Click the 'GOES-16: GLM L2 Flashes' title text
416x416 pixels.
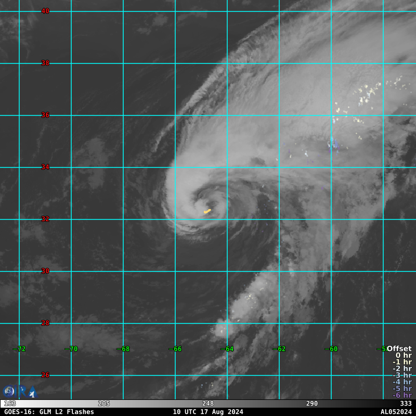tap(49, 412)
